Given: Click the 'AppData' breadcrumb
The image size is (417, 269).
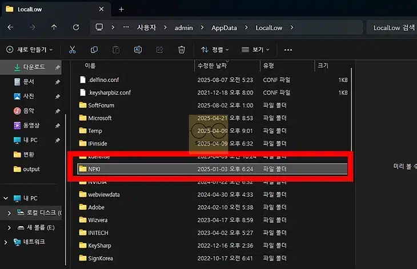Looking at the screenshot, I should 224,27.
